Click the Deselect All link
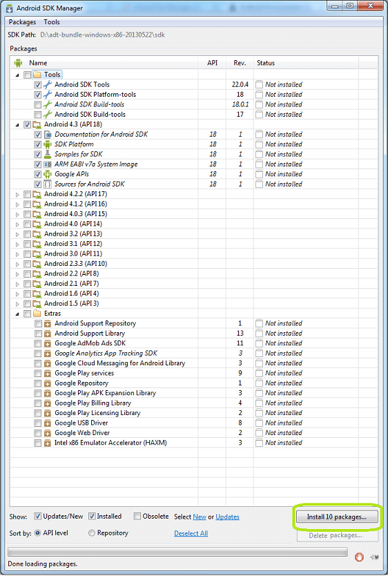 (191, 533)
